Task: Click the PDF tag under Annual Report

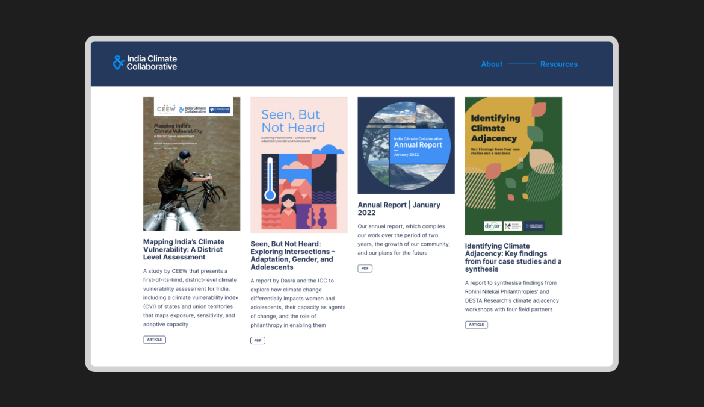Action: coord(365,268)
